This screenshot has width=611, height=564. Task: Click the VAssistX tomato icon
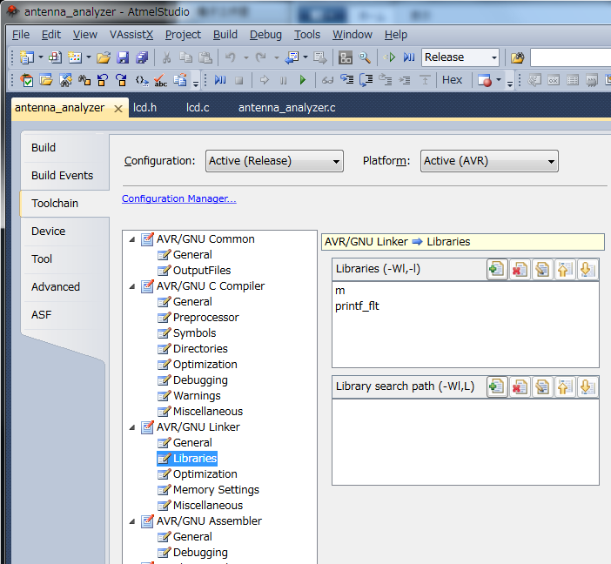26,80
